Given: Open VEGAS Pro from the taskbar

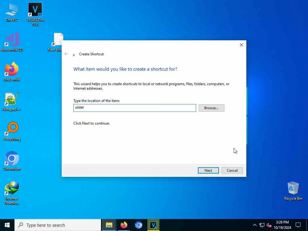Looking at the screenshot, I should click(153, 225).
